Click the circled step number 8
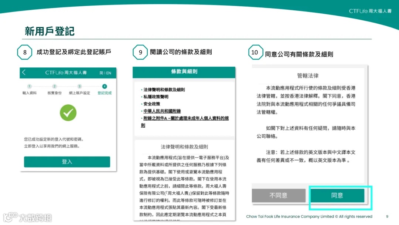The width and height of the screenshot is (399, 225). 24,52
